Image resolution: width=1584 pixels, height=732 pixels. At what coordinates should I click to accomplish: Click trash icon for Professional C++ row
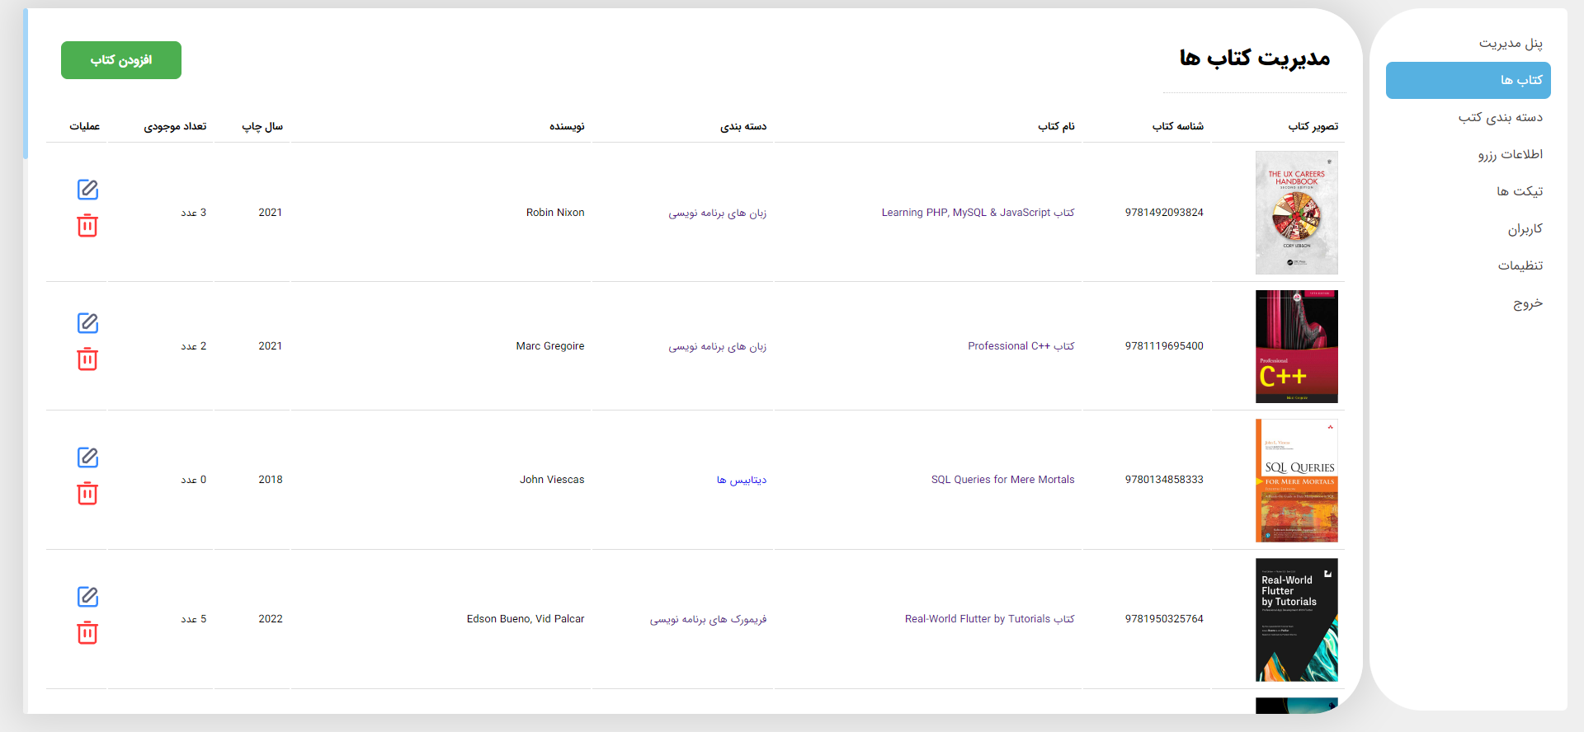coord(87,359)
